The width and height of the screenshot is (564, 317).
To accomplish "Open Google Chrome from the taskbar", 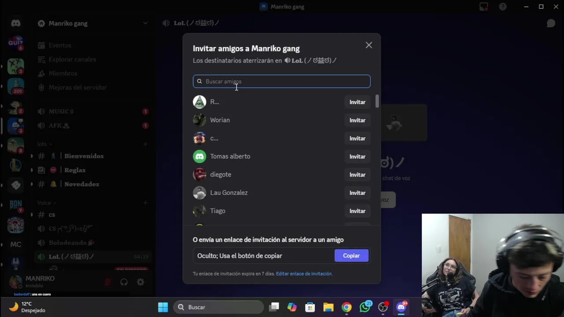I will tap(347, 307).
